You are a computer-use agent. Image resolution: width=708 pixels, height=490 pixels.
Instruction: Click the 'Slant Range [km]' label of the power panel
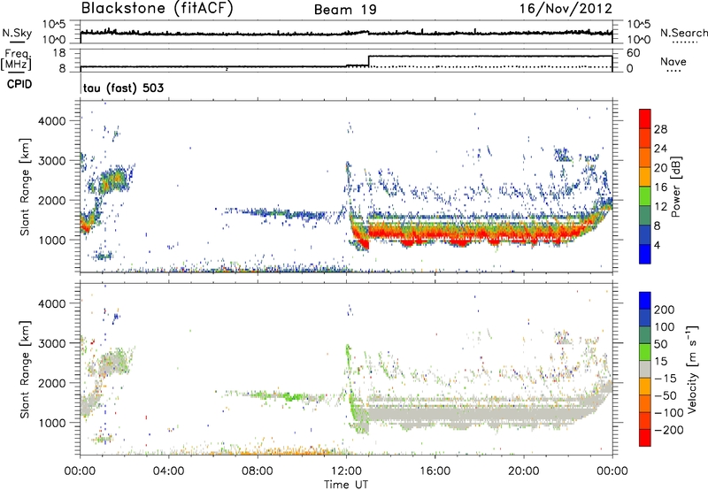click(x=25, y=187)
